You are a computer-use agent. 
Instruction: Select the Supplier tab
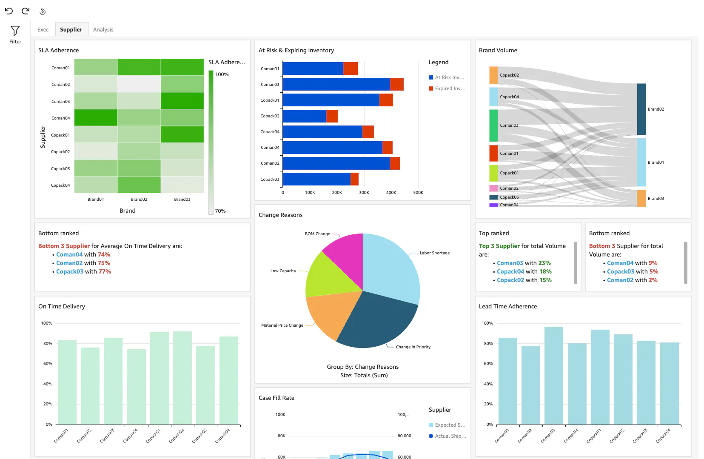pos(71,30)
